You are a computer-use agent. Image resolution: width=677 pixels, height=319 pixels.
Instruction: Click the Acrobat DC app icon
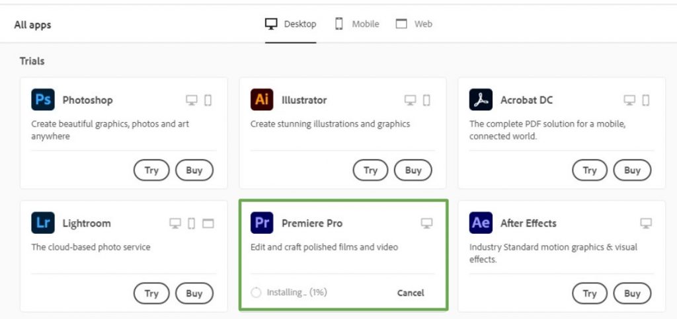tap(481, 100)
